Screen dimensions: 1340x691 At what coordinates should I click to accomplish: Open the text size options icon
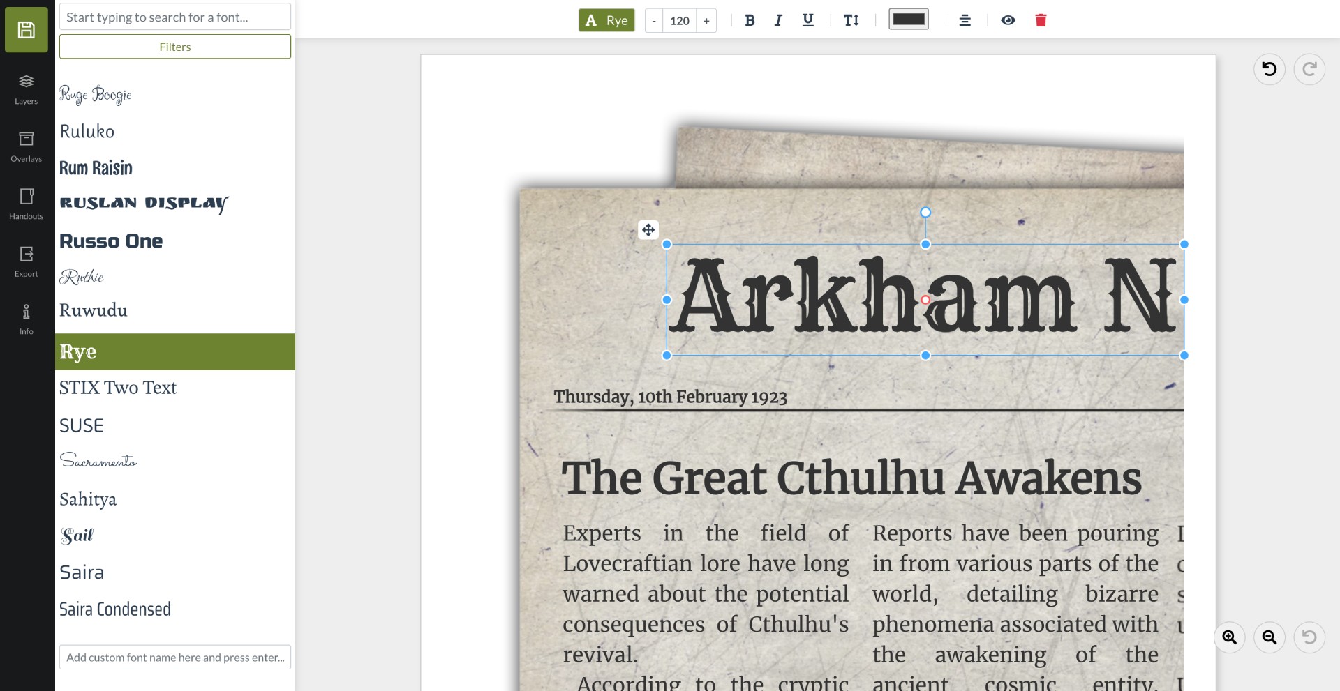(x=851, y=20)
